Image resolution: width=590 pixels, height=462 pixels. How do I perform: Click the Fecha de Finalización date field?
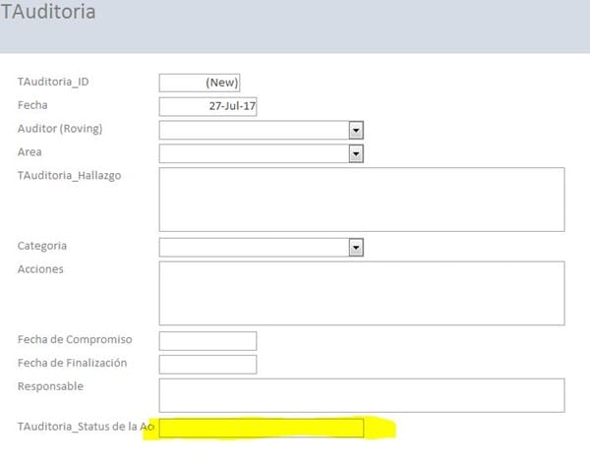(x=207, y=364)
